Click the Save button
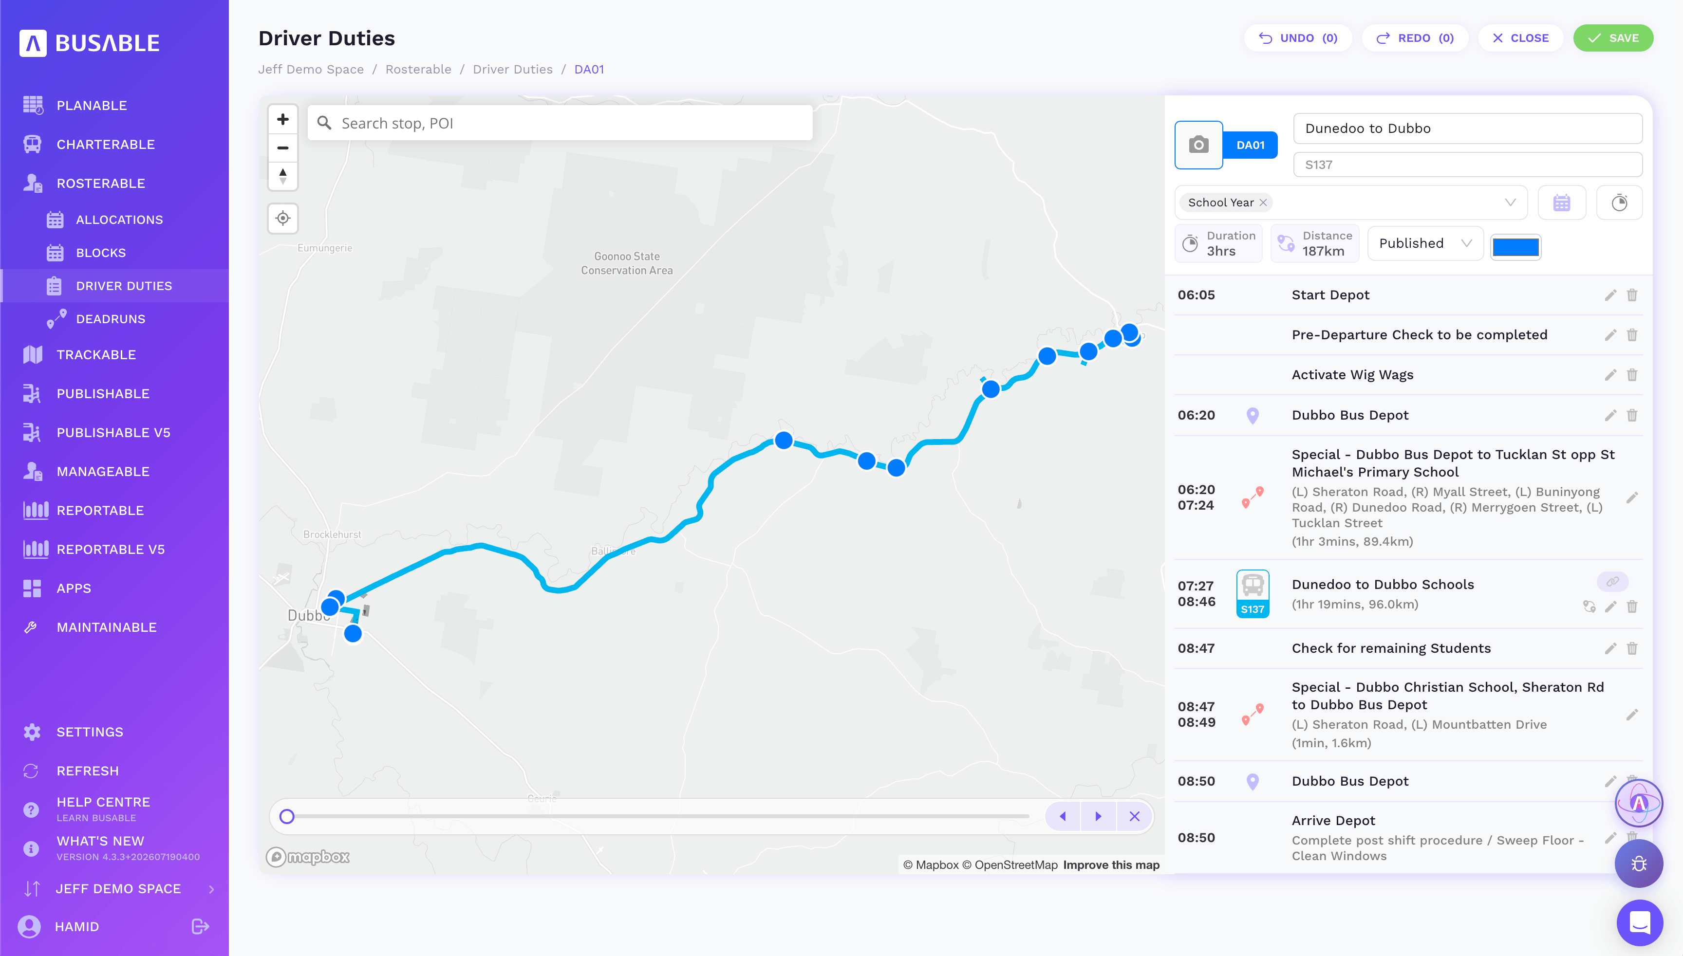 pos(1613,38)
